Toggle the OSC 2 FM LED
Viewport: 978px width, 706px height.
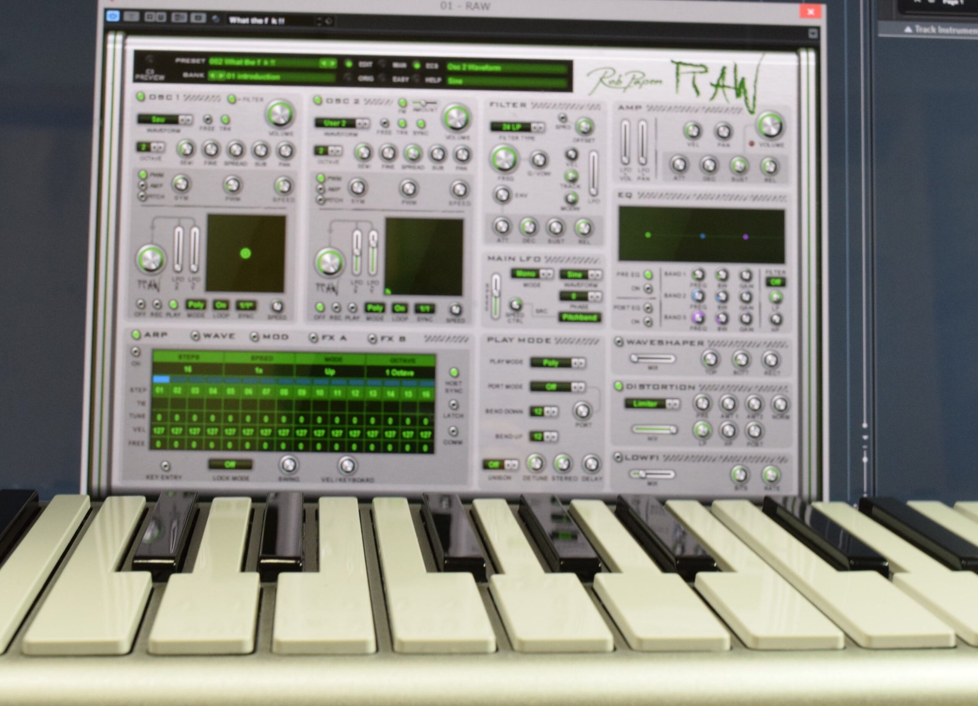coord(402,103)
